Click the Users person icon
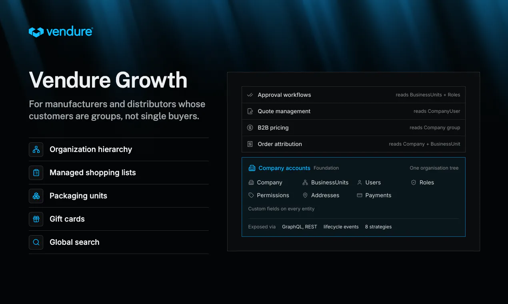Image resolution: width=508 pixels, height=304 pixels. pos(360,182)
